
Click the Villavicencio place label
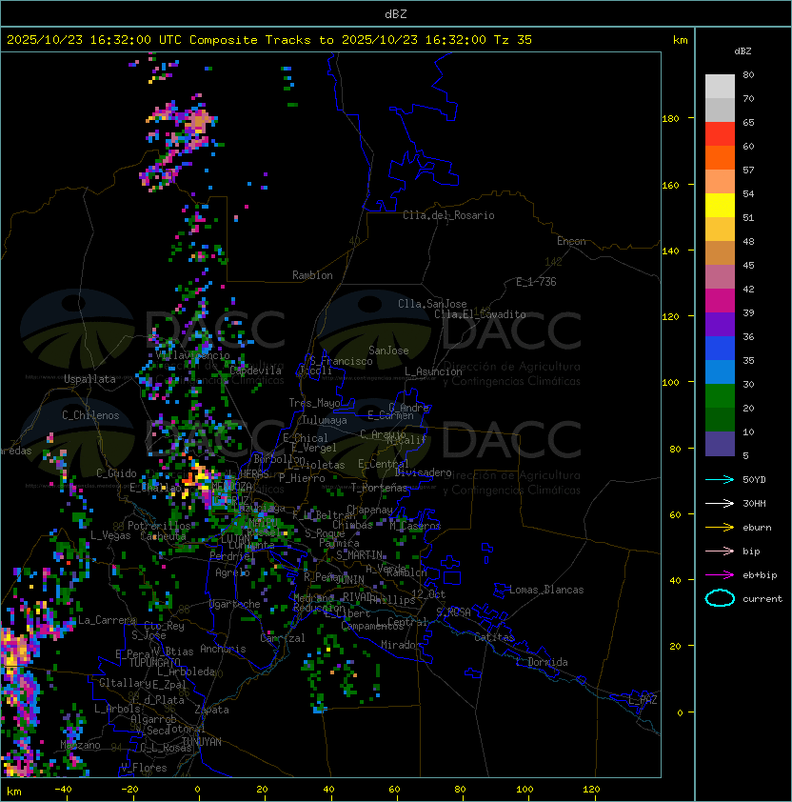tap(192, 355)
